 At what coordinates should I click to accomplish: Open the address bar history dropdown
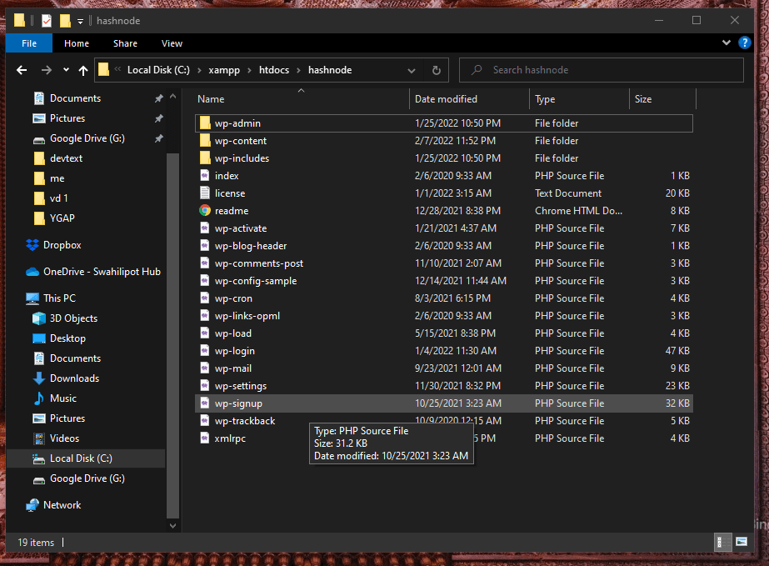(412, 70)
